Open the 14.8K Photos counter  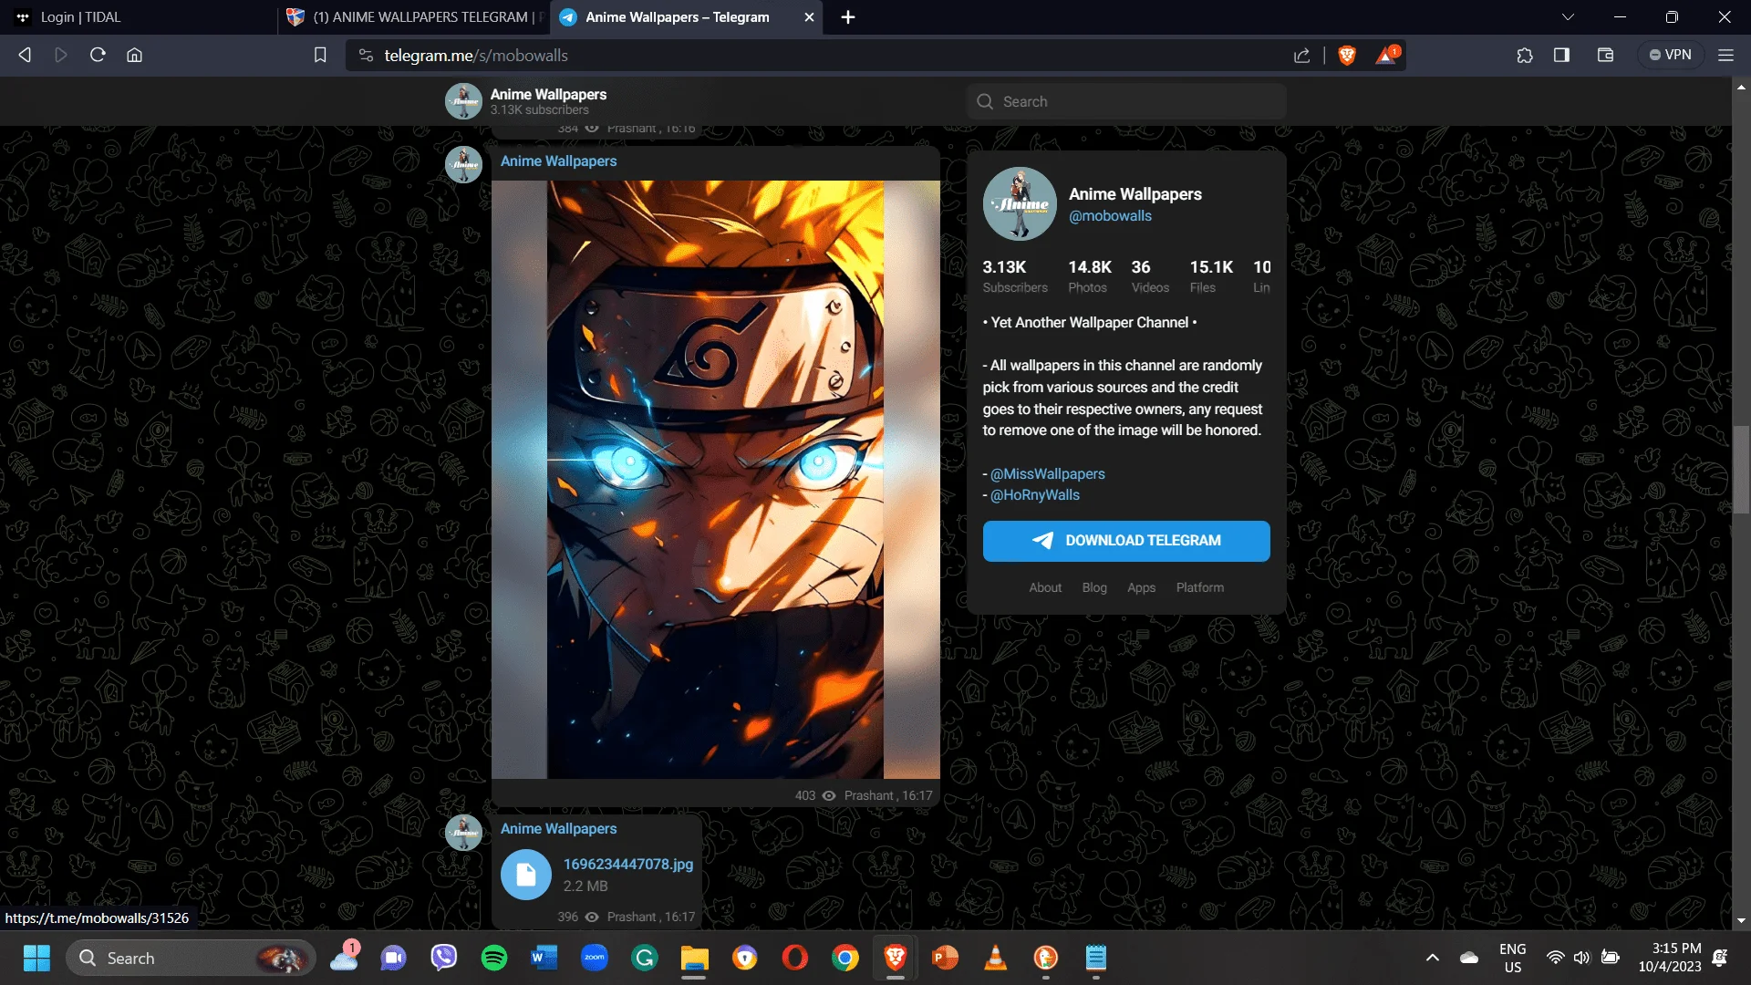click(x=1089, y=276)
